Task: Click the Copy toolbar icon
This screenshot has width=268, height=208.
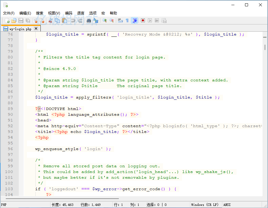Action: point(57,20)
